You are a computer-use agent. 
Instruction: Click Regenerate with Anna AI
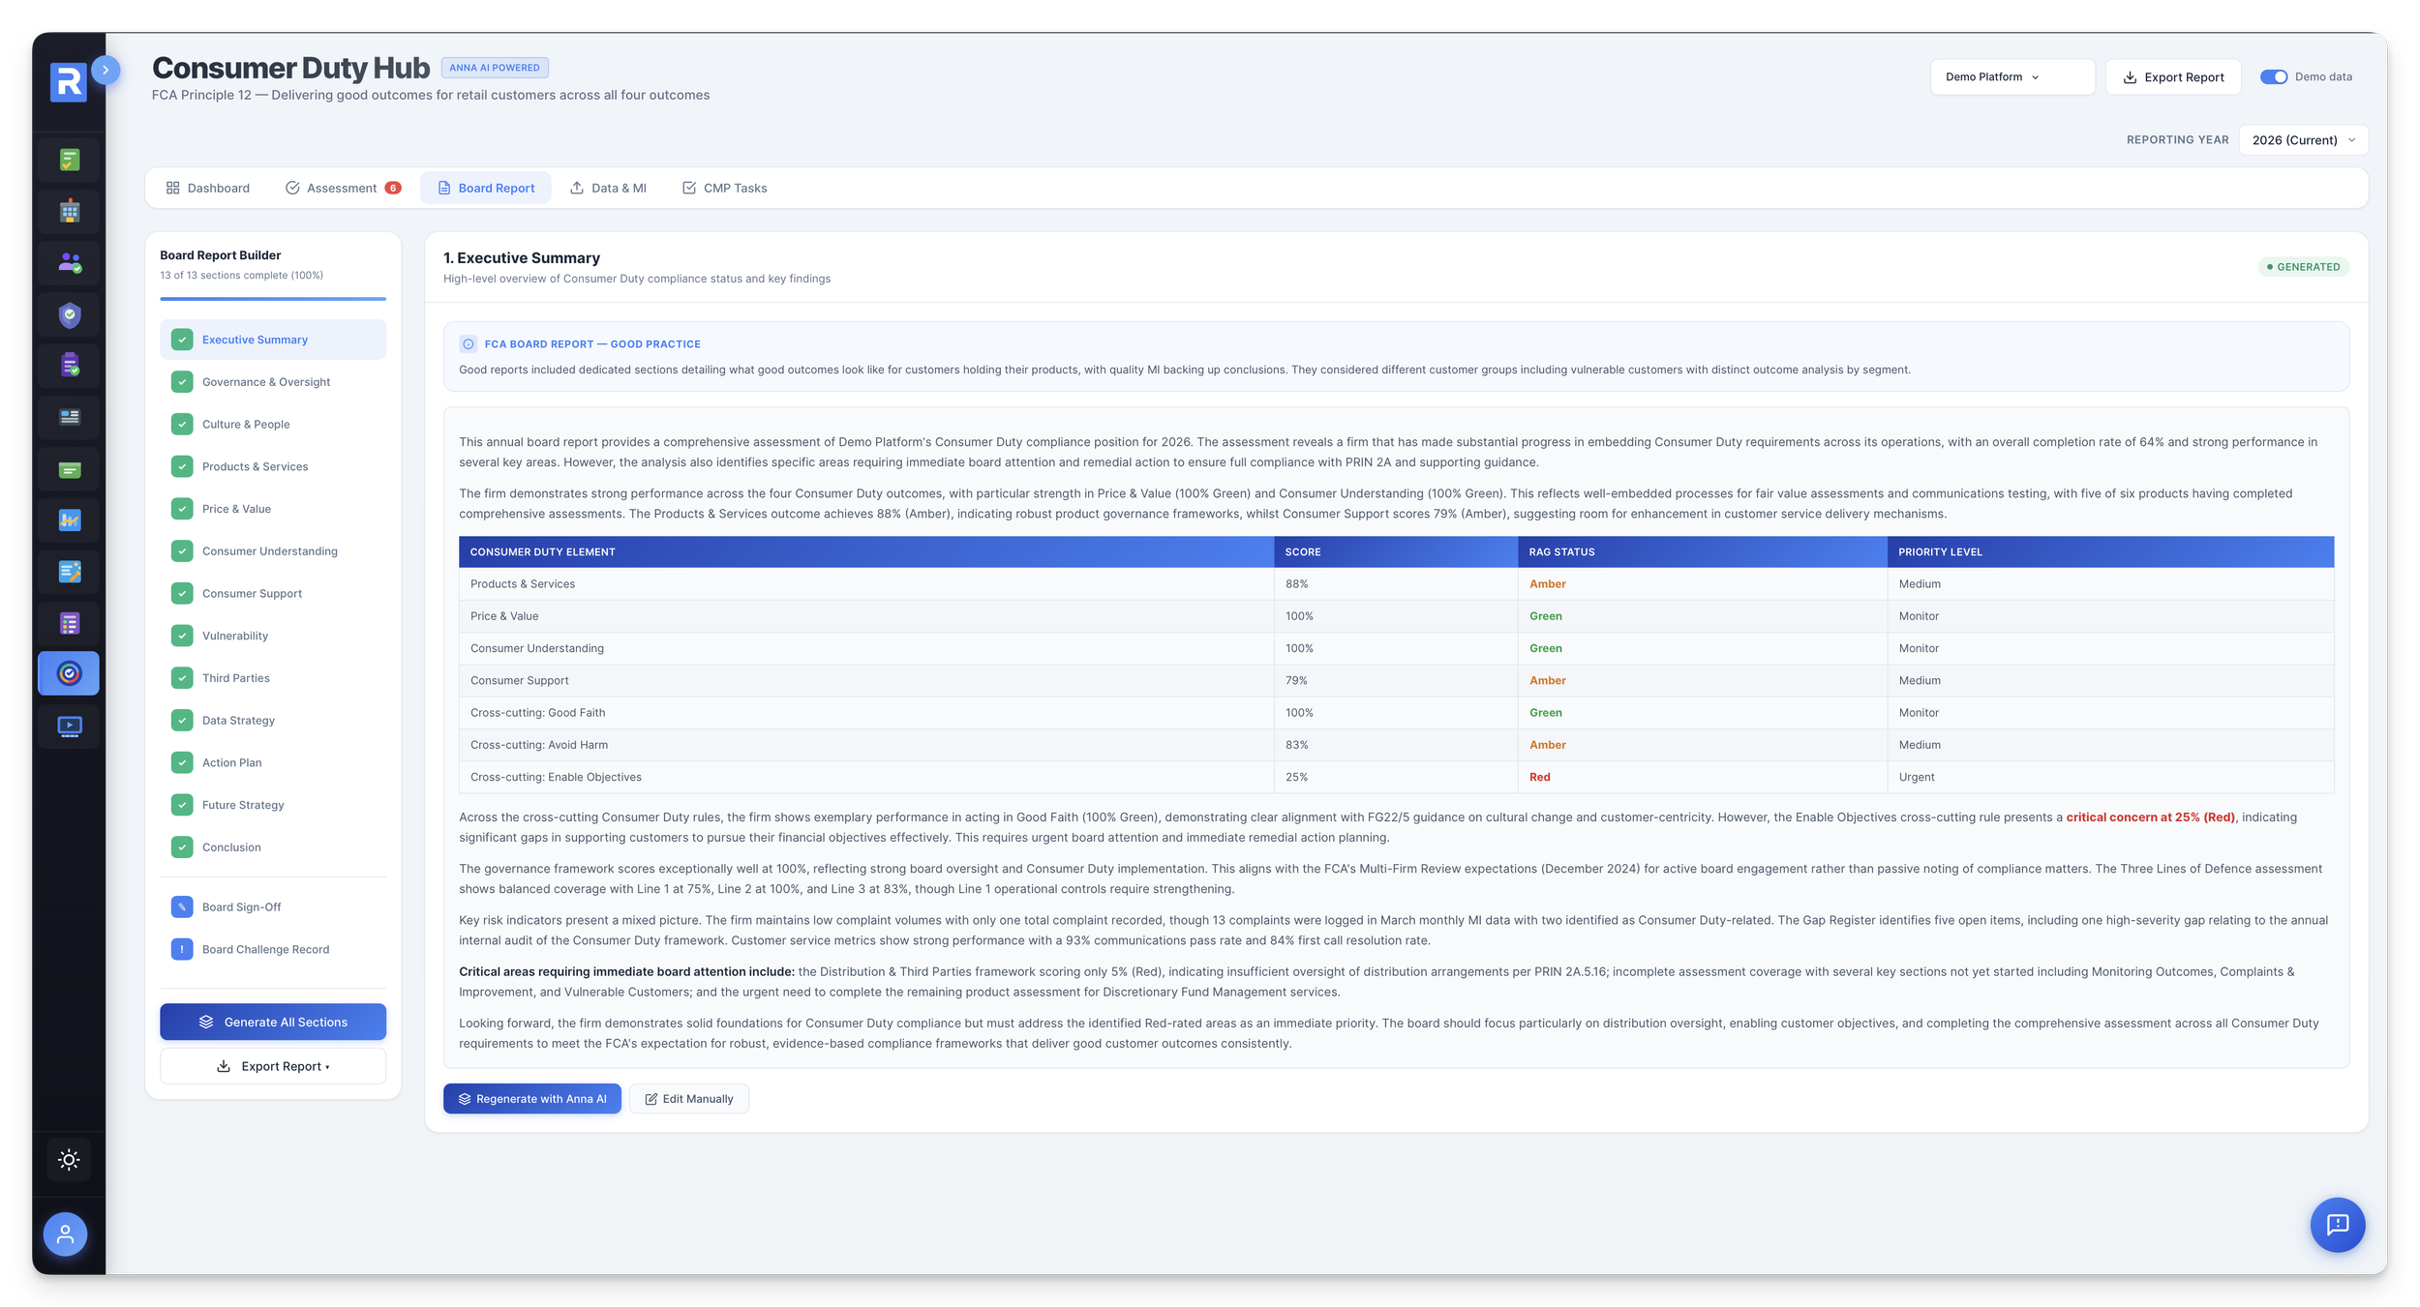tap(531, 1098)
